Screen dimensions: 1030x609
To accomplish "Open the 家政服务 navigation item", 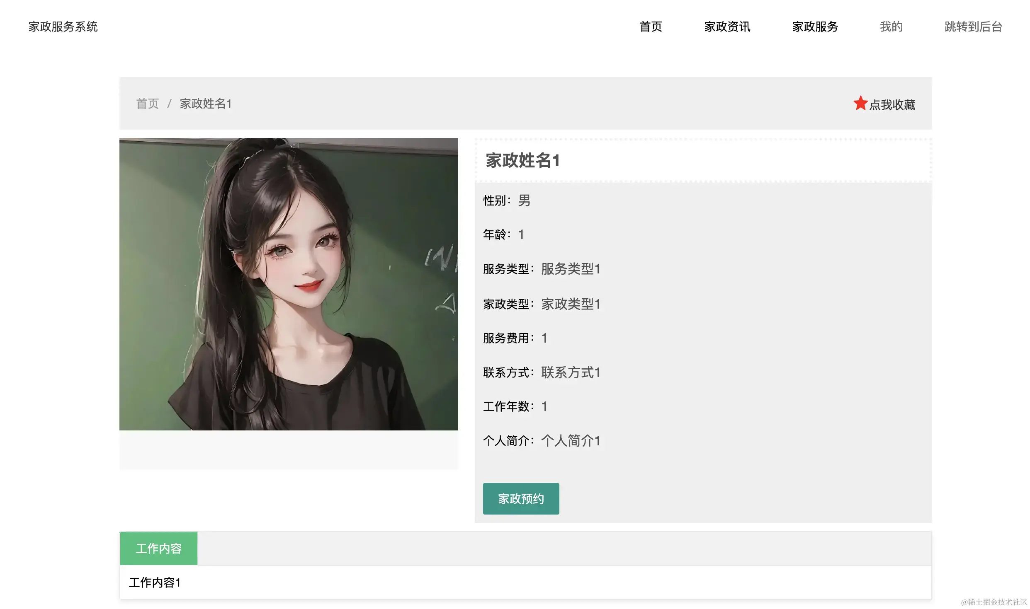I will point(815,27).
